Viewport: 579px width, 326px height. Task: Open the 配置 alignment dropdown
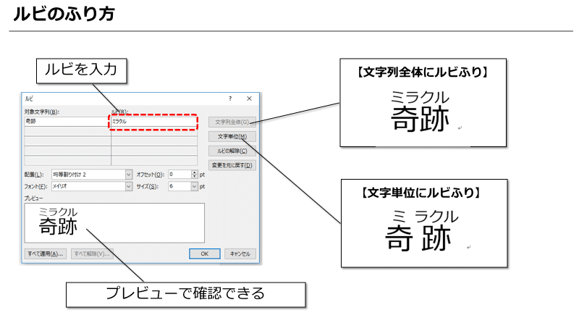tap(129, 175)
